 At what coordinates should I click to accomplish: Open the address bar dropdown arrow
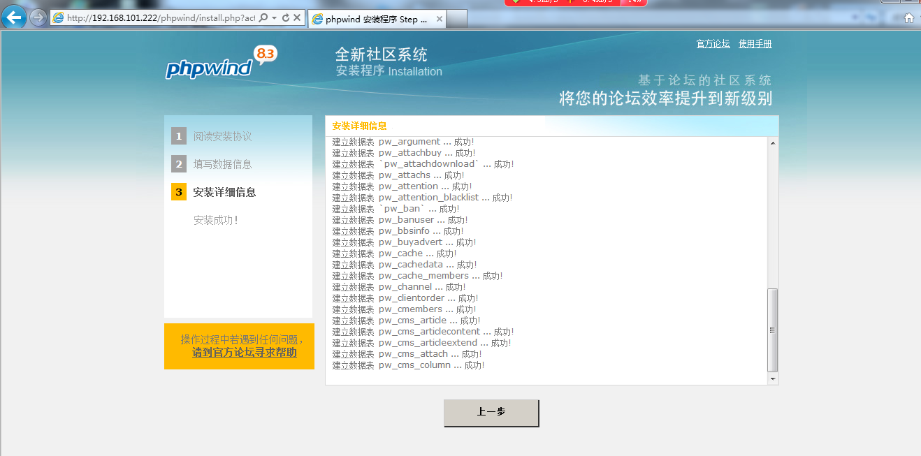(x=274, y=18)
